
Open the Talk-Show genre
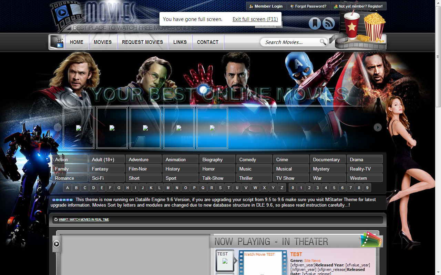point(217,178)
